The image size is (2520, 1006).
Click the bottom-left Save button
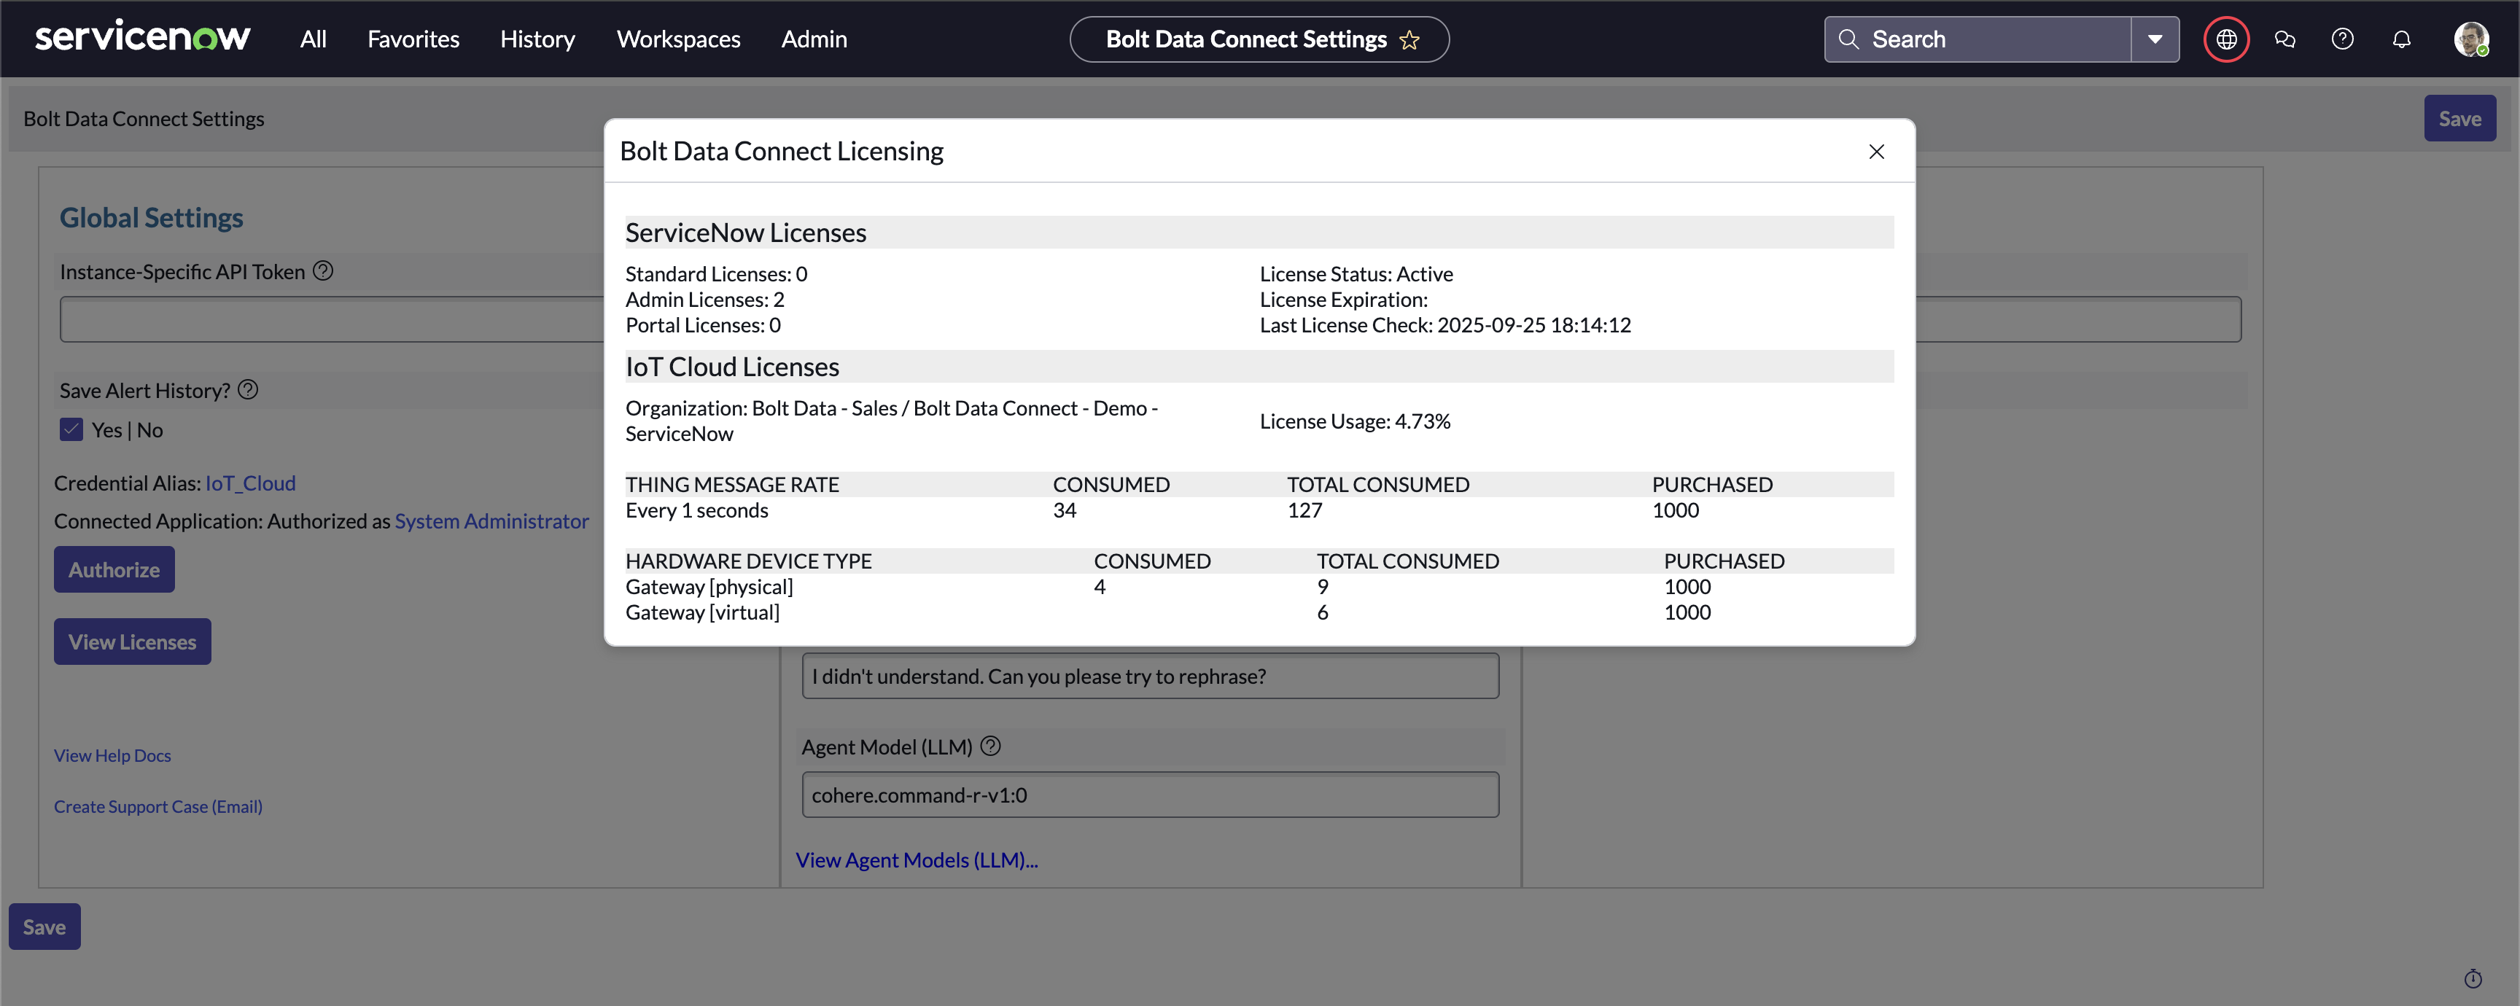(45, 927)
